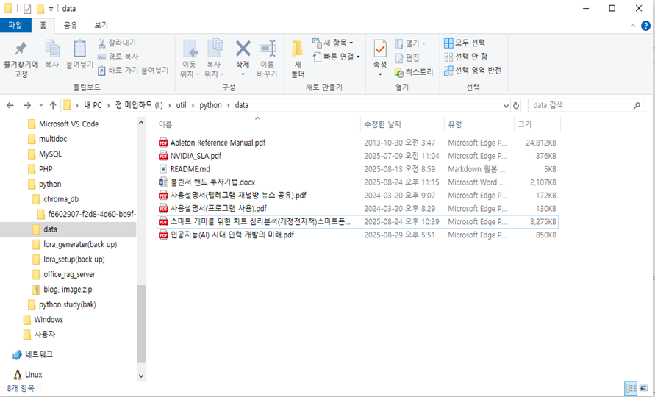Select blog, image.zip in navigation tree
The image size is (655, 397).
click(68, 290)
